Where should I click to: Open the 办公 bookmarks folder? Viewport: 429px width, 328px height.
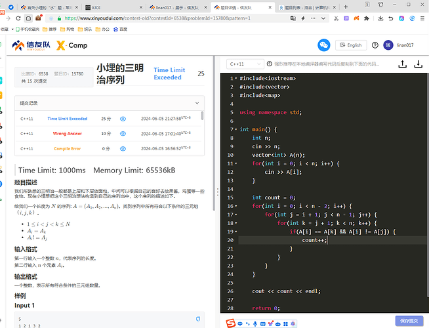102,29
